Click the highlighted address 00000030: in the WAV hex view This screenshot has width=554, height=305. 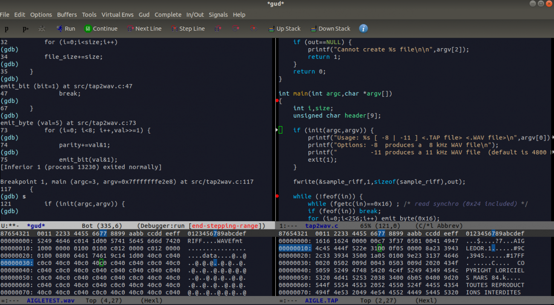[16, 263]
